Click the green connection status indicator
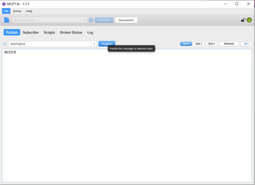The image size is (255, 185). click(x=249, y=20)
